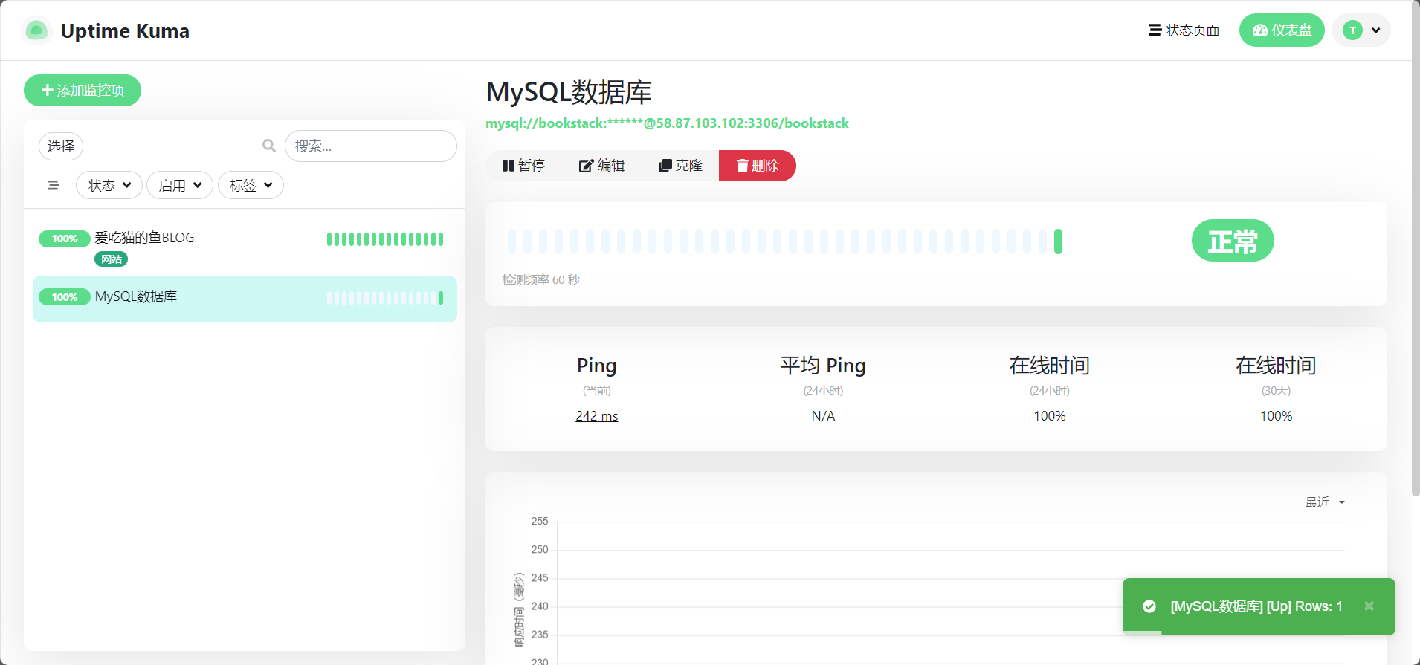This screenshot has height=665, width=1420.
Task: Click the latest green heartbeat bar in detail panel
Action: click(1058, 241)
